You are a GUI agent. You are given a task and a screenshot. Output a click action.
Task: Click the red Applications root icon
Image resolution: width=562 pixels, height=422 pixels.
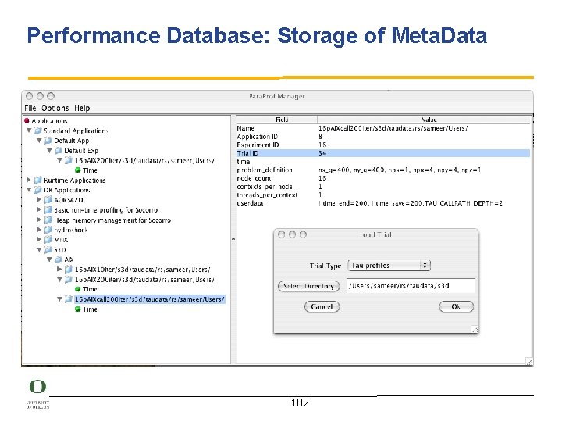(x=27, y=121)
